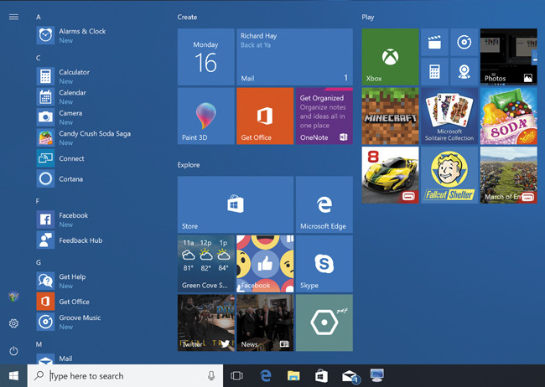Click the Power button icon
The width and height of the screenshot is (545, 387).
pyautogui.click(x=13, y=351)
